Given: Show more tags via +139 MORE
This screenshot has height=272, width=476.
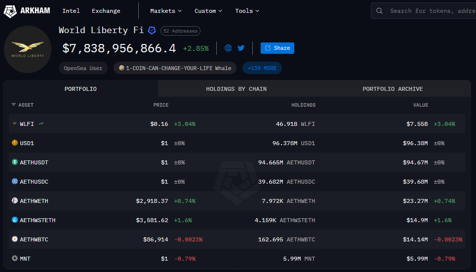Looking at the screenshot, I should pos(262,68).
